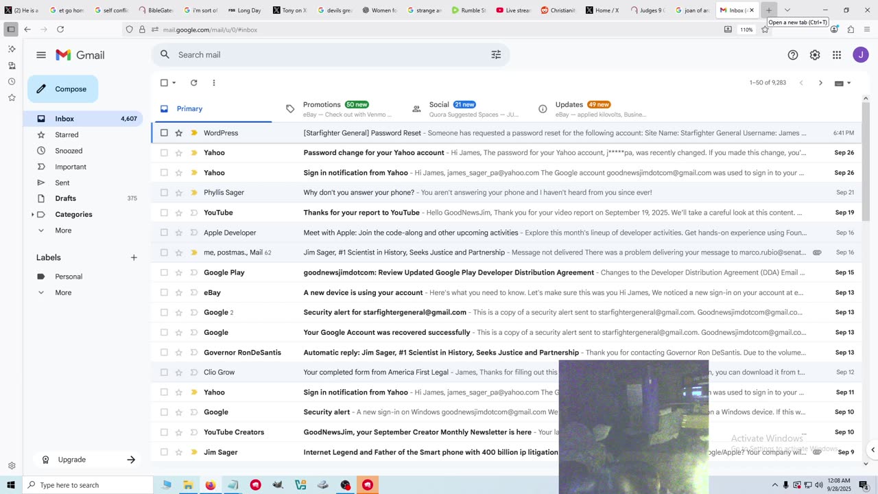Open browser extensions puzzle icon
This screenshot has height=494, width=878.
[851, 30]
